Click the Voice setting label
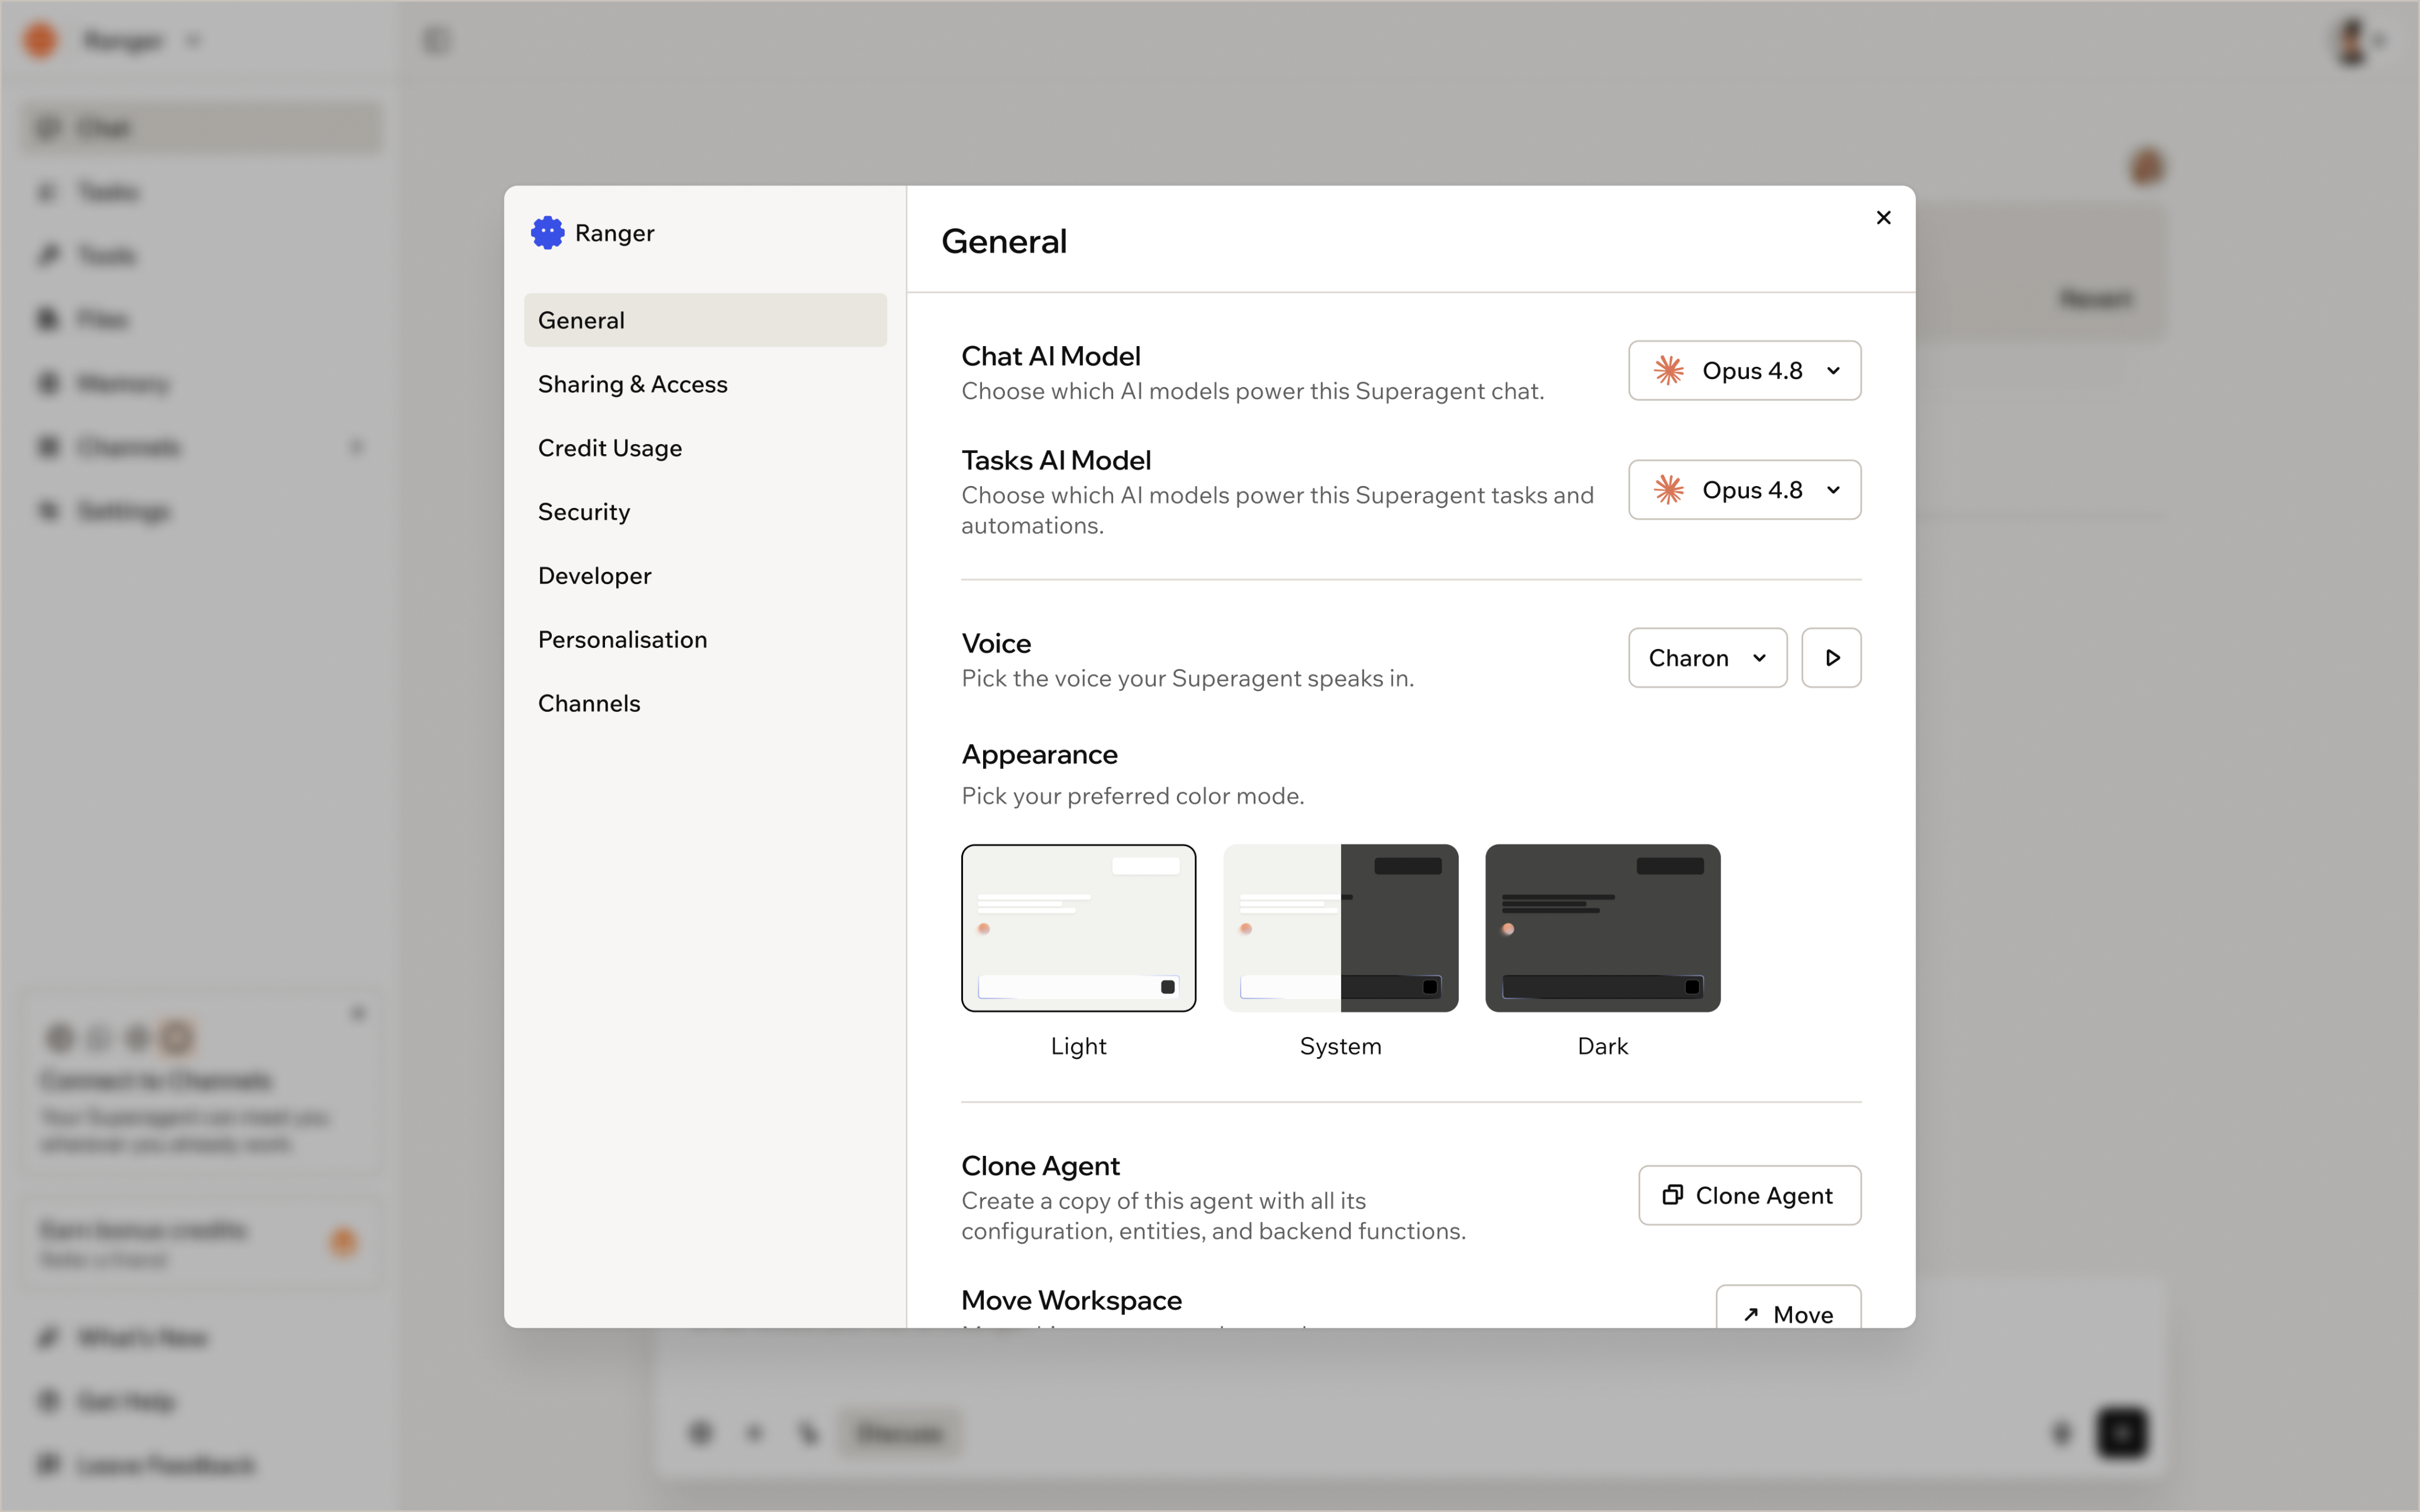The height and width of the screenshot is (1512, 2420). [996, 643]
